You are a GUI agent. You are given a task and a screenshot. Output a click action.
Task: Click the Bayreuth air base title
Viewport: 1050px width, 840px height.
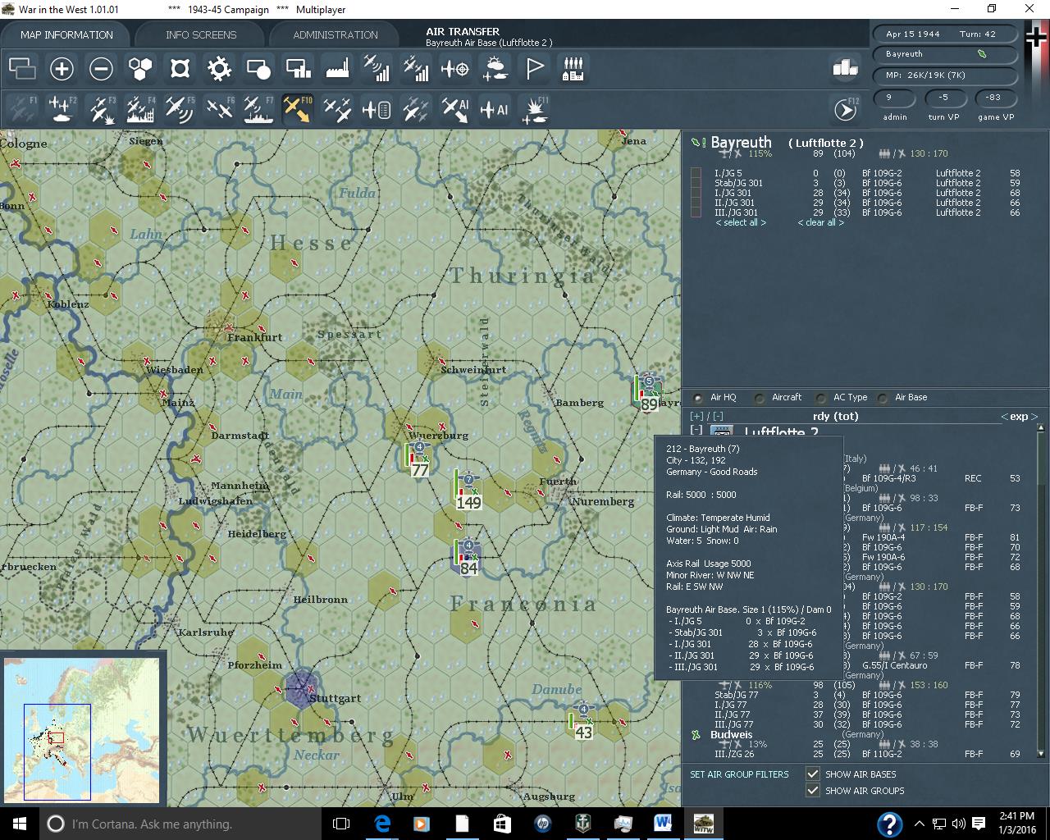(741, 143)
